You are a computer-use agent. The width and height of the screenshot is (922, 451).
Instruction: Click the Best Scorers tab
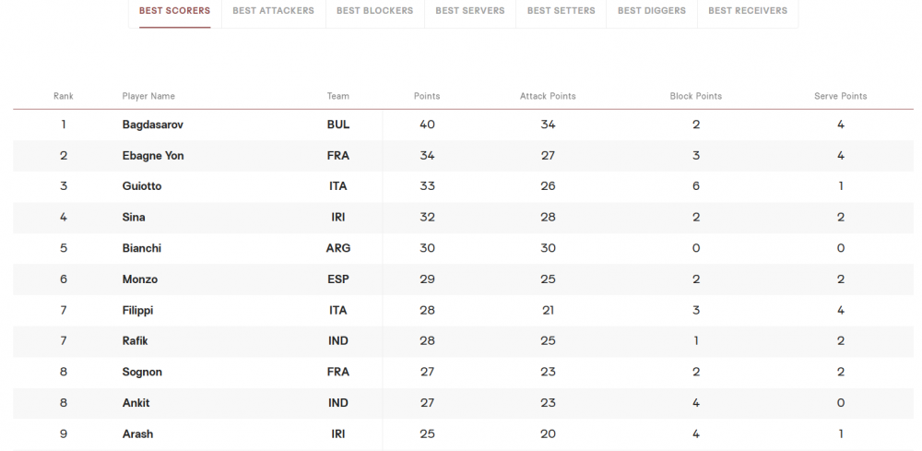coord(174,10)
